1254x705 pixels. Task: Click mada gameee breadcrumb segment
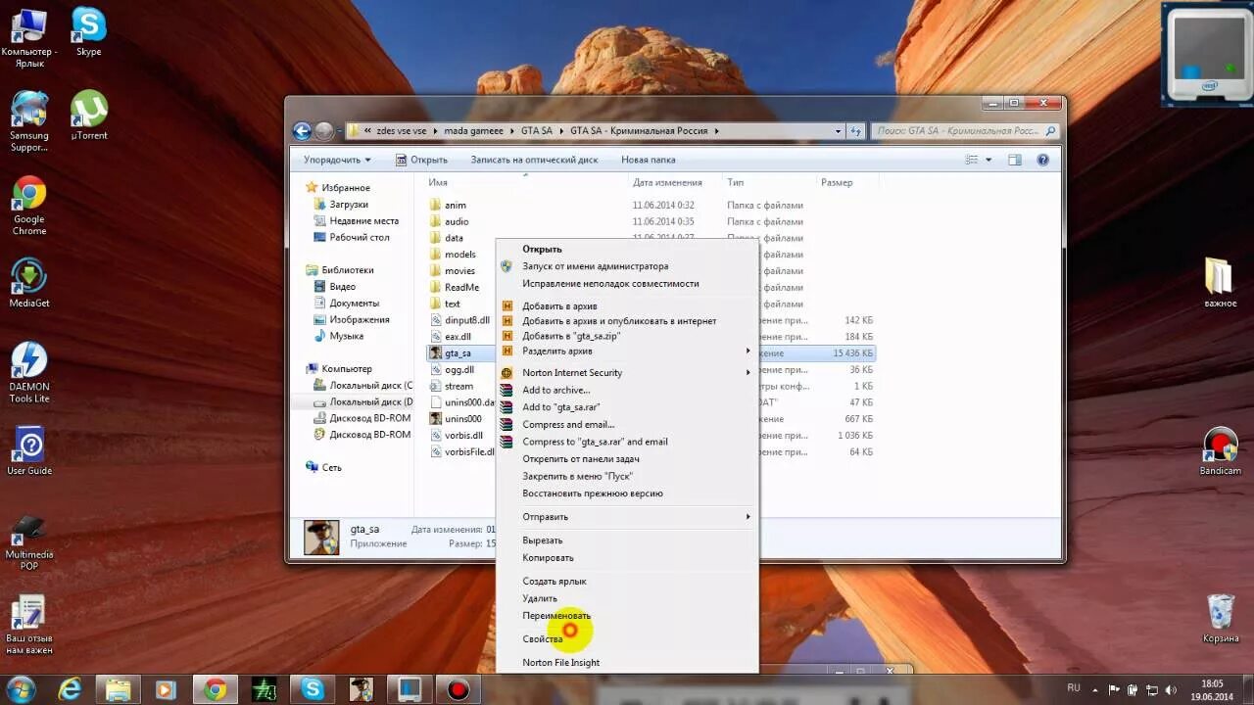coord(473,130)
